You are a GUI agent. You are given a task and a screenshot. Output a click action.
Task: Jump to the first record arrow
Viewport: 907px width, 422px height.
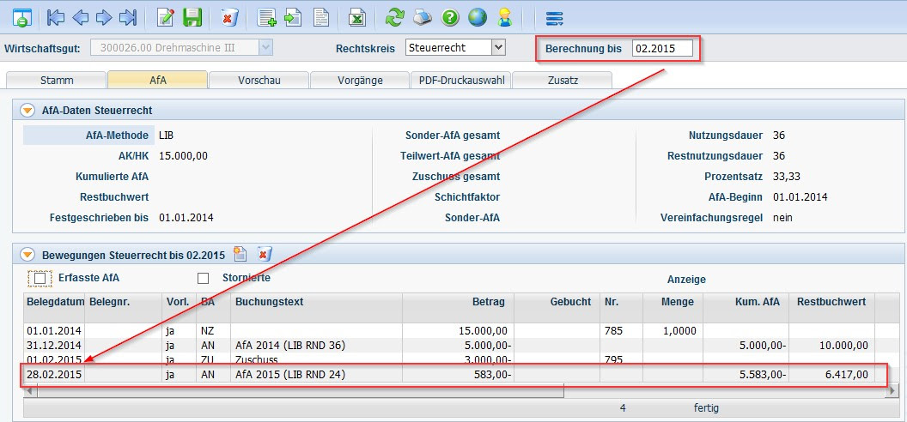pyautogui.click(x=56, y=18)
